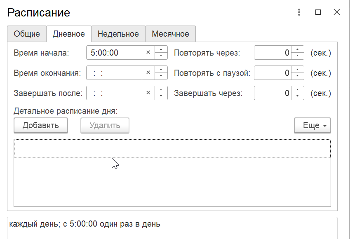This screenshot has height=239, width=350.
Task: Clear the Время начала field with its X icon
Action: click(x=148, y=53)
